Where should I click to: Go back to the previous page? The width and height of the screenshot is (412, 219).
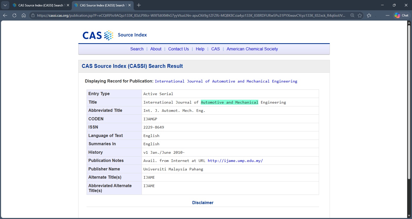pos(5,15)
